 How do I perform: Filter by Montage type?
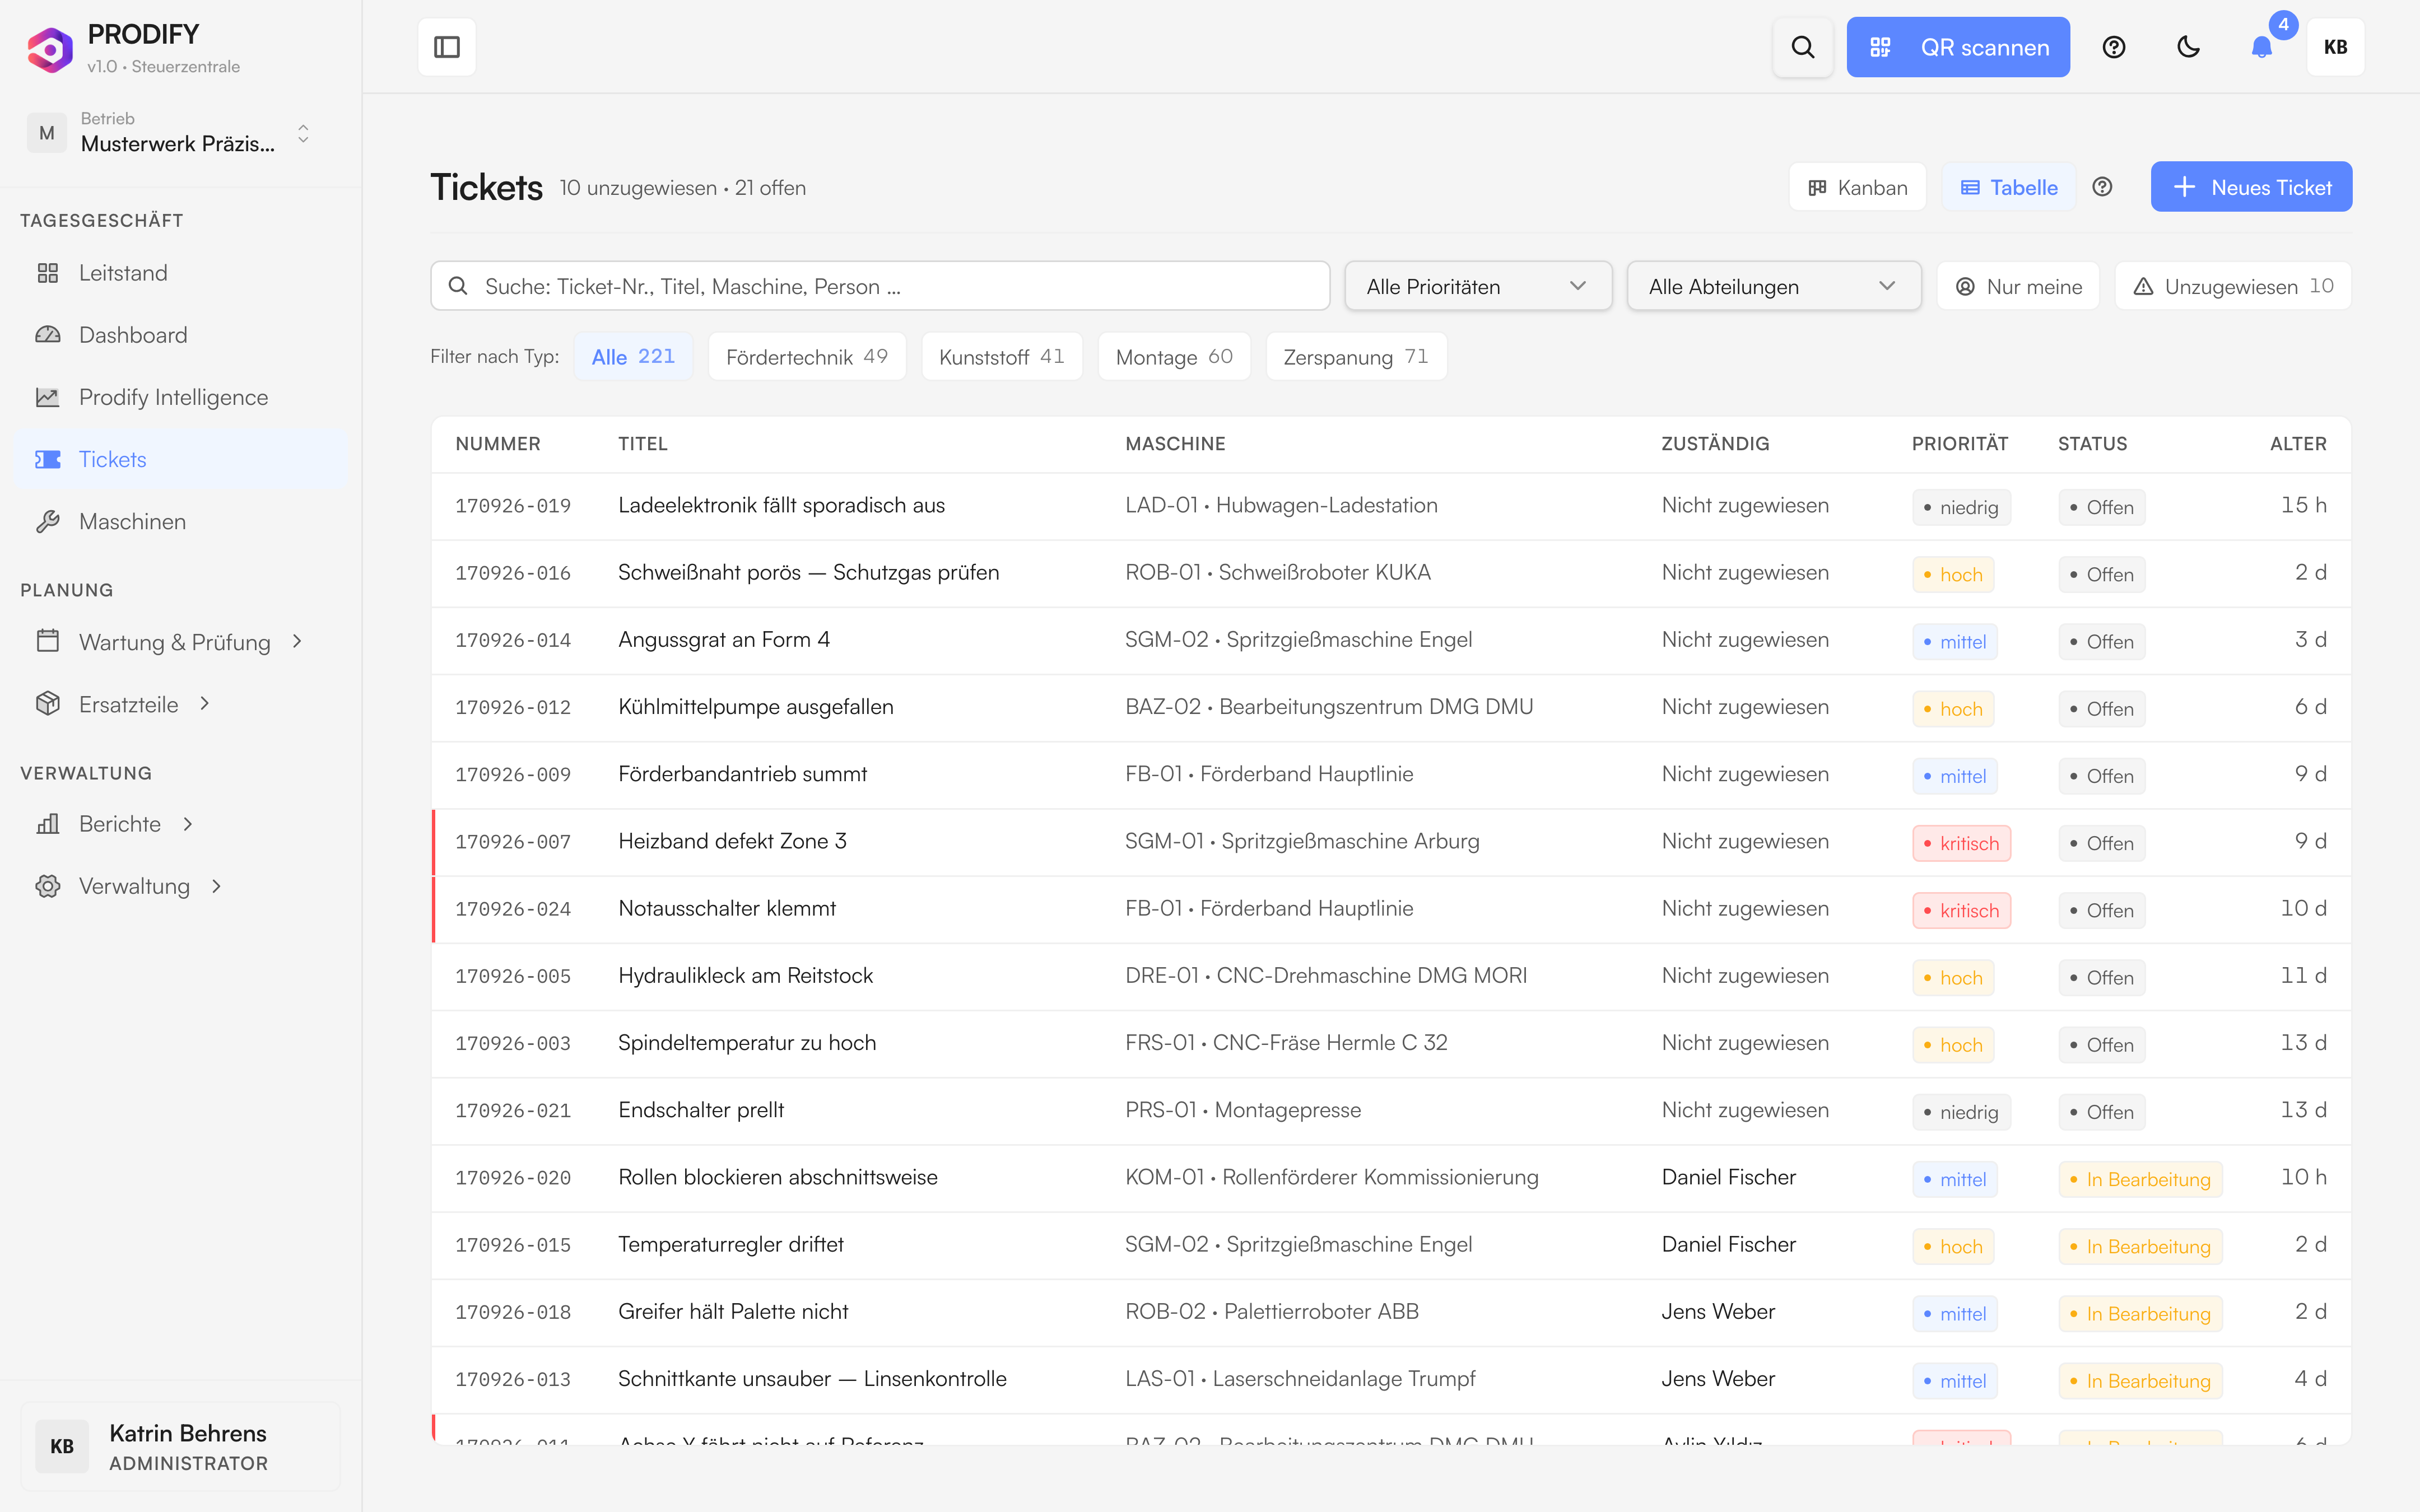point(1174,356)
